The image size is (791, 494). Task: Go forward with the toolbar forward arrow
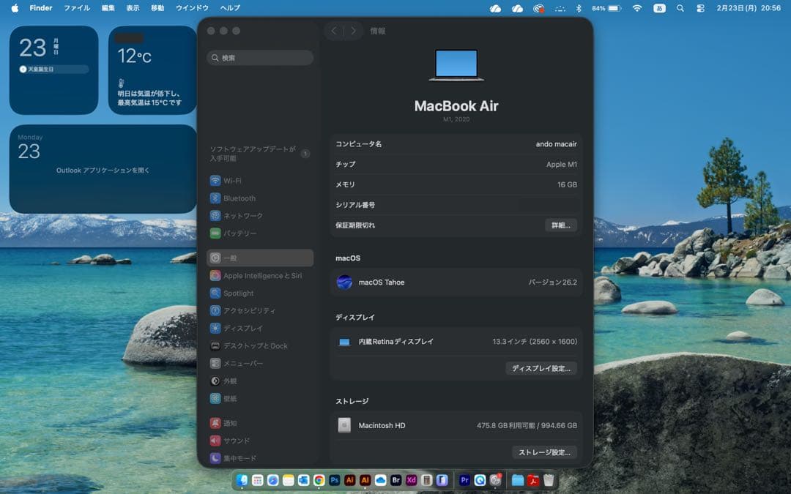tap(353, 31)
